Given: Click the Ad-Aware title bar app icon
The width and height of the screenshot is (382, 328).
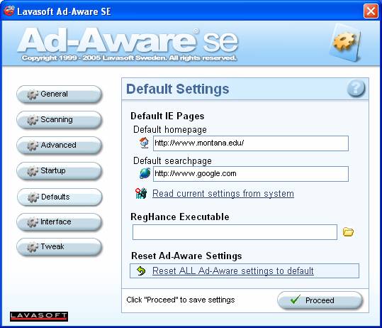Looking at the screenshot, I should click(9, 11).
